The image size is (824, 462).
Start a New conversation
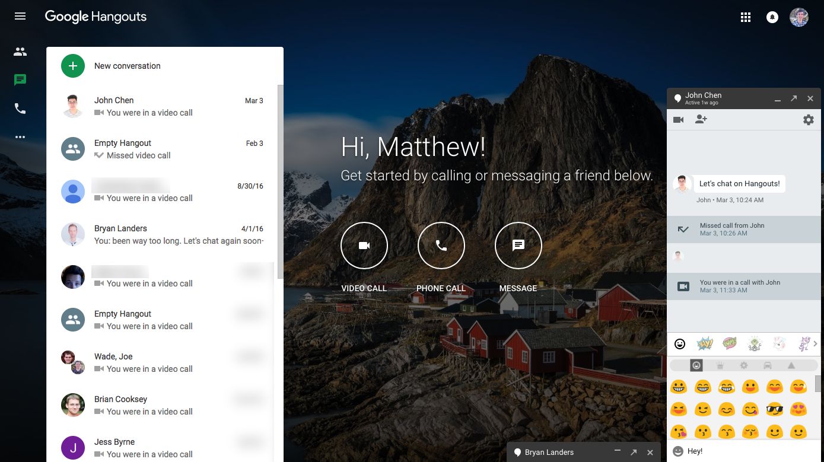[72, 66]
